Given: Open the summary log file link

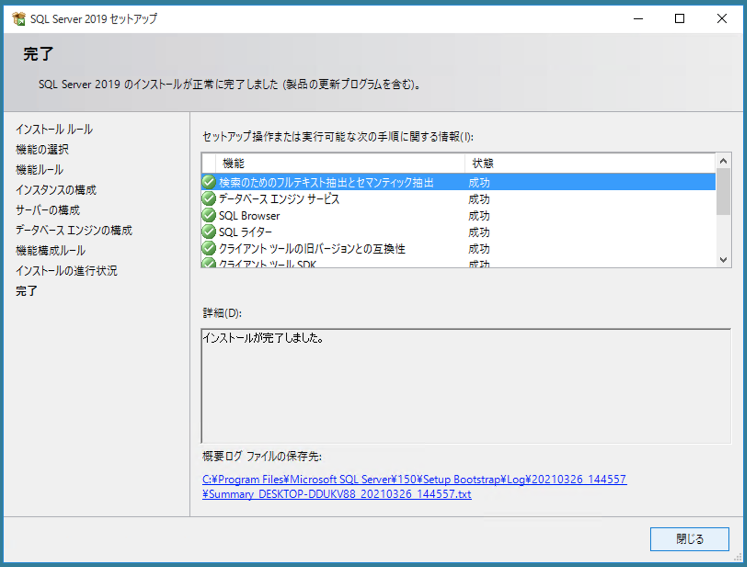Looking at the screenshot, I should tap(414, 487).
